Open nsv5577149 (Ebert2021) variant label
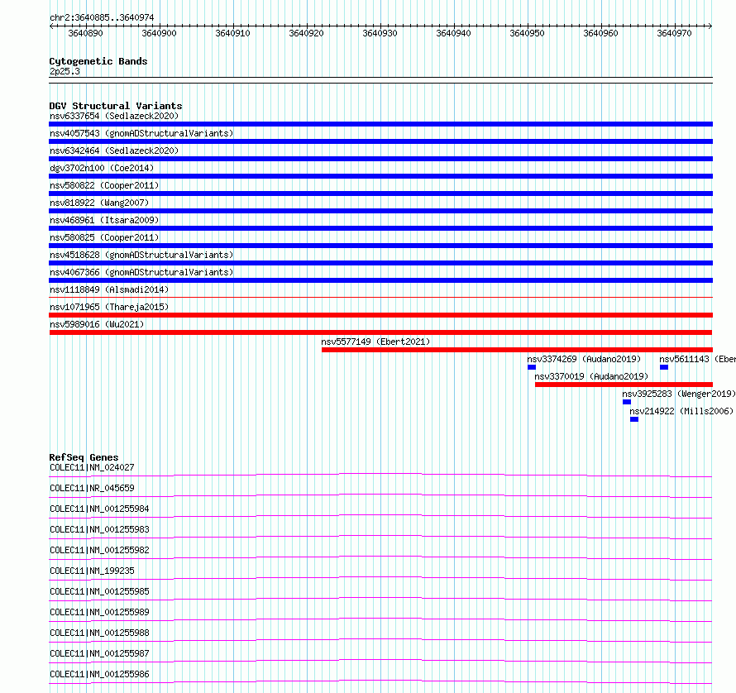Viewport: 736px width, 693px height. [x=375, y=342]
